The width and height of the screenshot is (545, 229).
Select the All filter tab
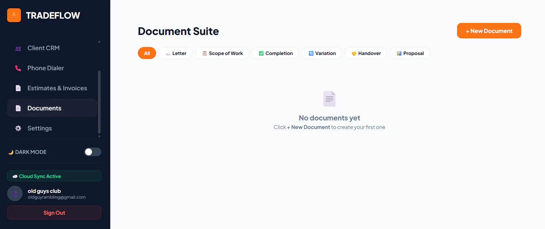pos(147,53)
